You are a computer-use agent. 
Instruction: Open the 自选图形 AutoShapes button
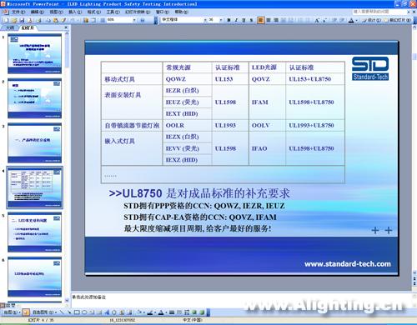(x=44, y=312)
